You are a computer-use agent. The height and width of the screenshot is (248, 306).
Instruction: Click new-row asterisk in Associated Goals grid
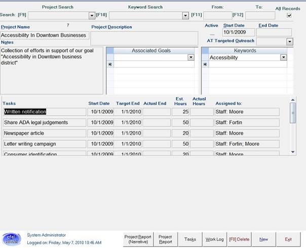(x=110, y=64)
